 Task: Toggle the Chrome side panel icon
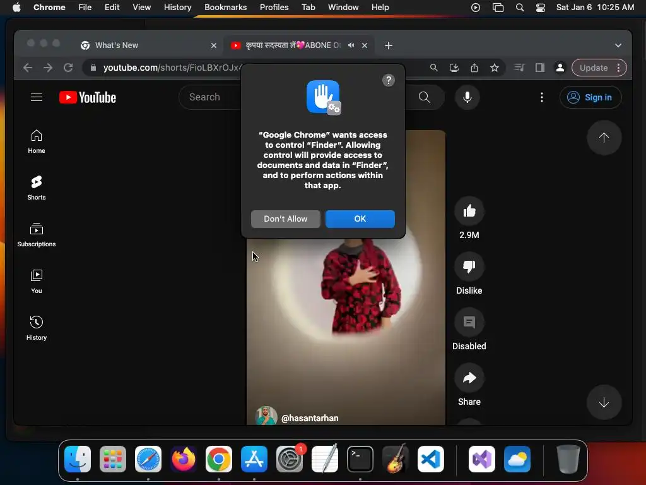[x=540, y=68]
